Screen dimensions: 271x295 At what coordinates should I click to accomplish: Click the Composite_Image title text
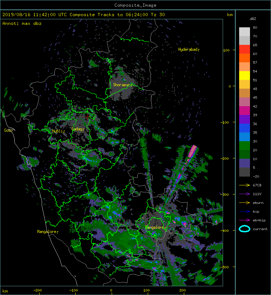pyautogui.click(x=135, y=5)
